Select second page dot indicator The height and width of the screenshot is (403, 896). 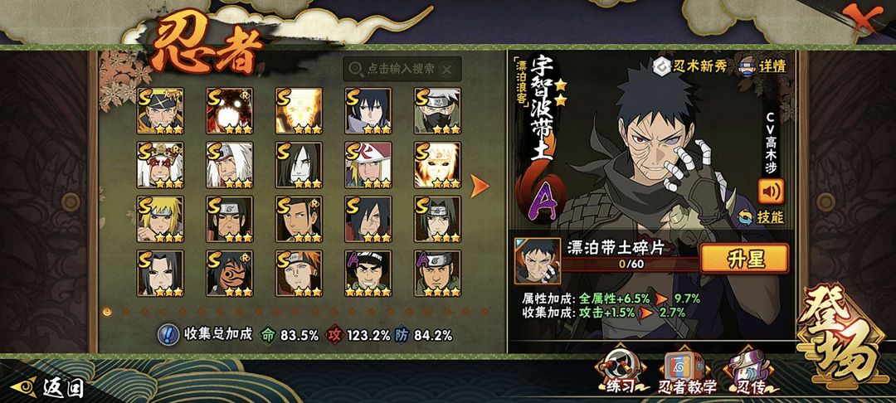coord(125,312)
